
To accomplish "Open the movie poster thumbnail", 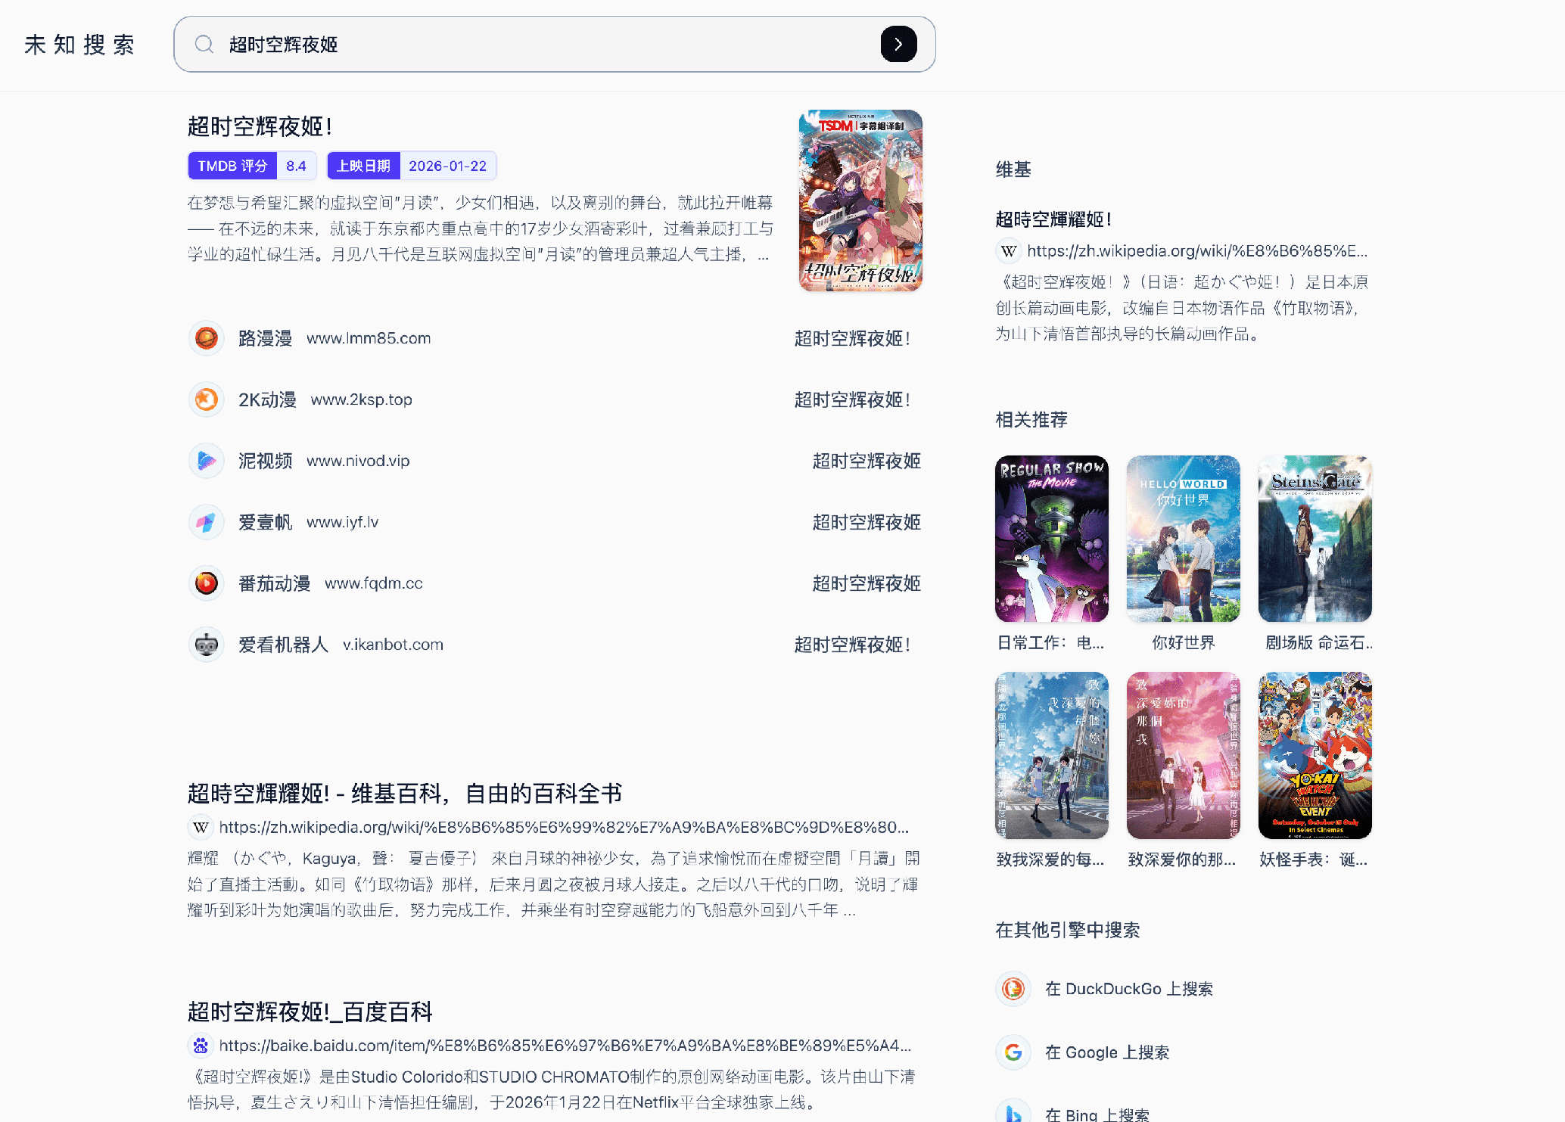I will pos(860,200).
